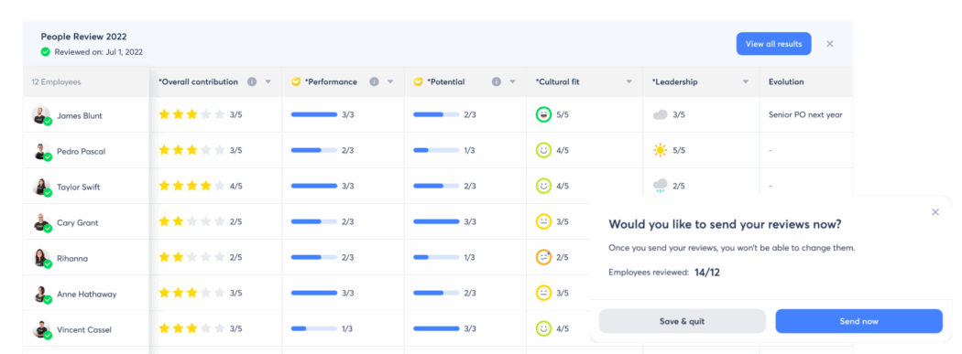Click the Send now button
This screenshot has height=354, width=962.
(x=859, y=321)
